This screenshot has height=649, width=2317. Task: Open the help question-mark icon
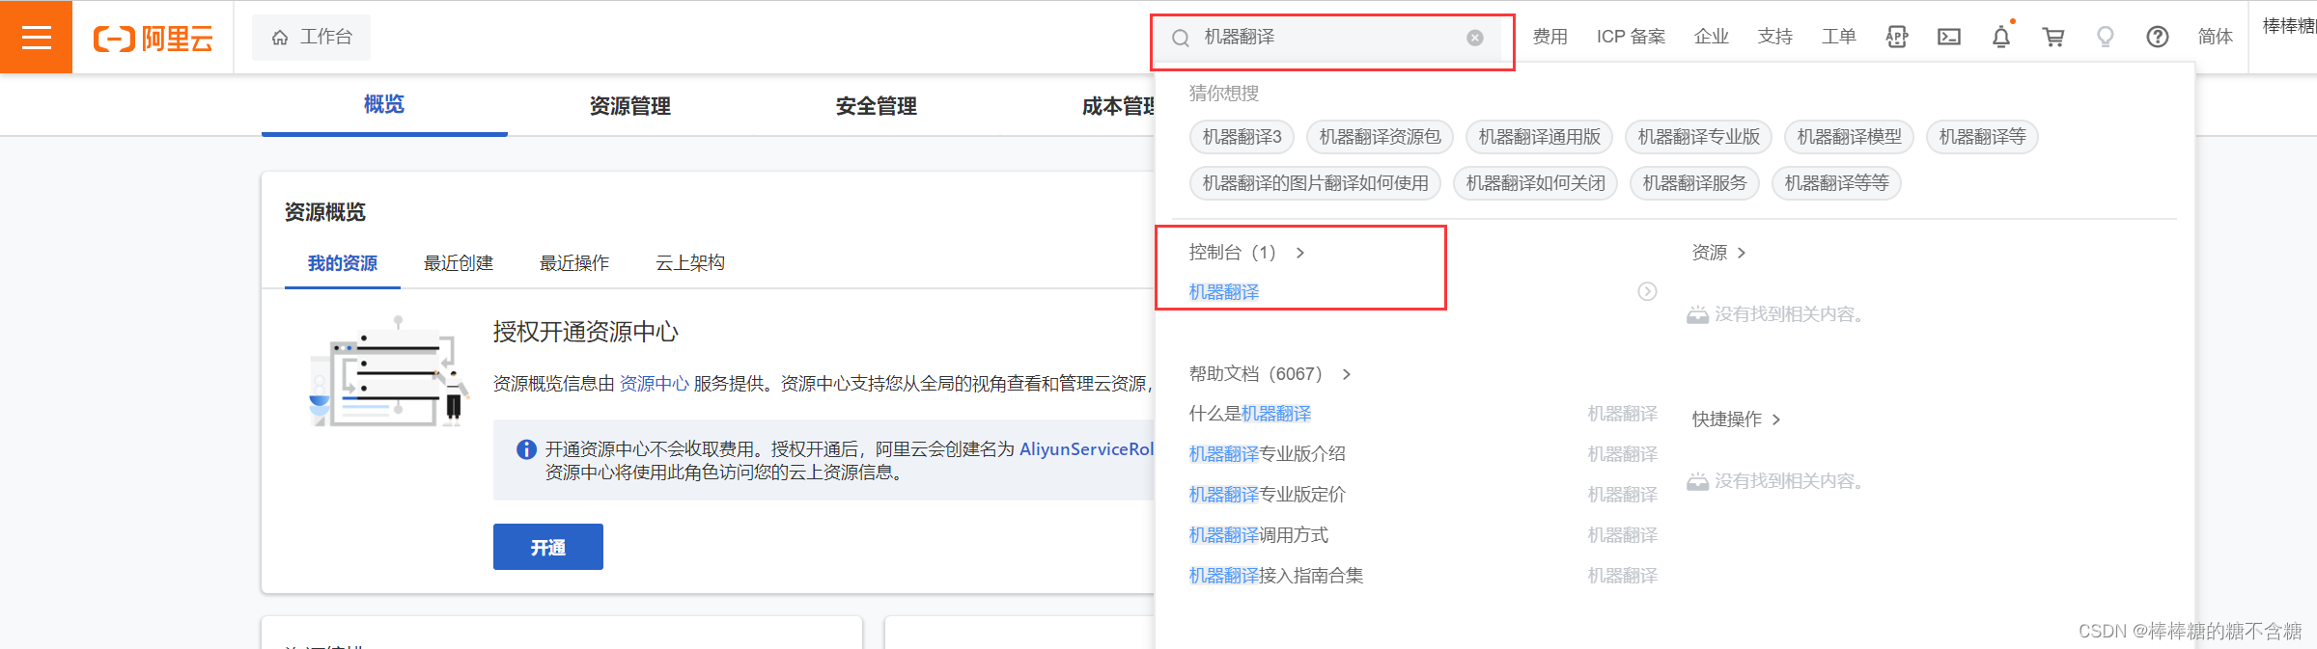coord(2158,37)
